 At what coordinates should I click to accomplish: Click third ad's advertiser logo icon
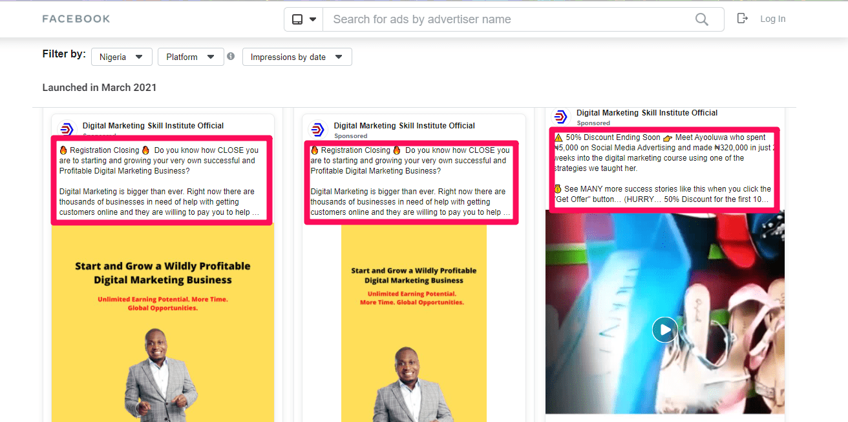[560, 117]
